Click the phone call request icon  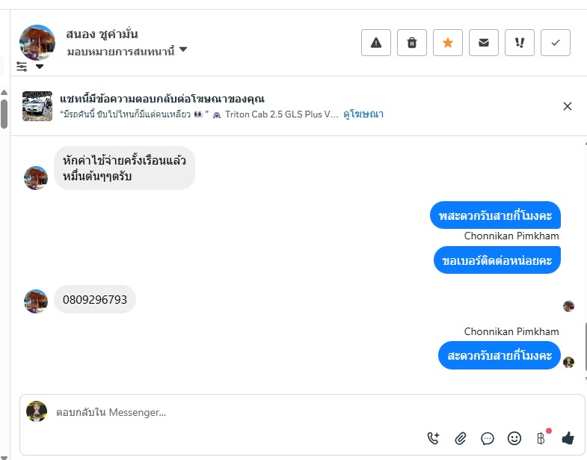click(434, 438)
